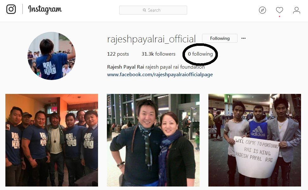Click the magnifier icon in search bar
308x190 pixels.
tap(145, 10)
